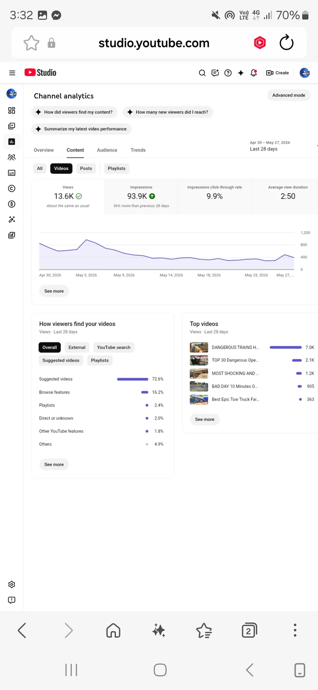Open the help question-mark icon

point(228,73)
